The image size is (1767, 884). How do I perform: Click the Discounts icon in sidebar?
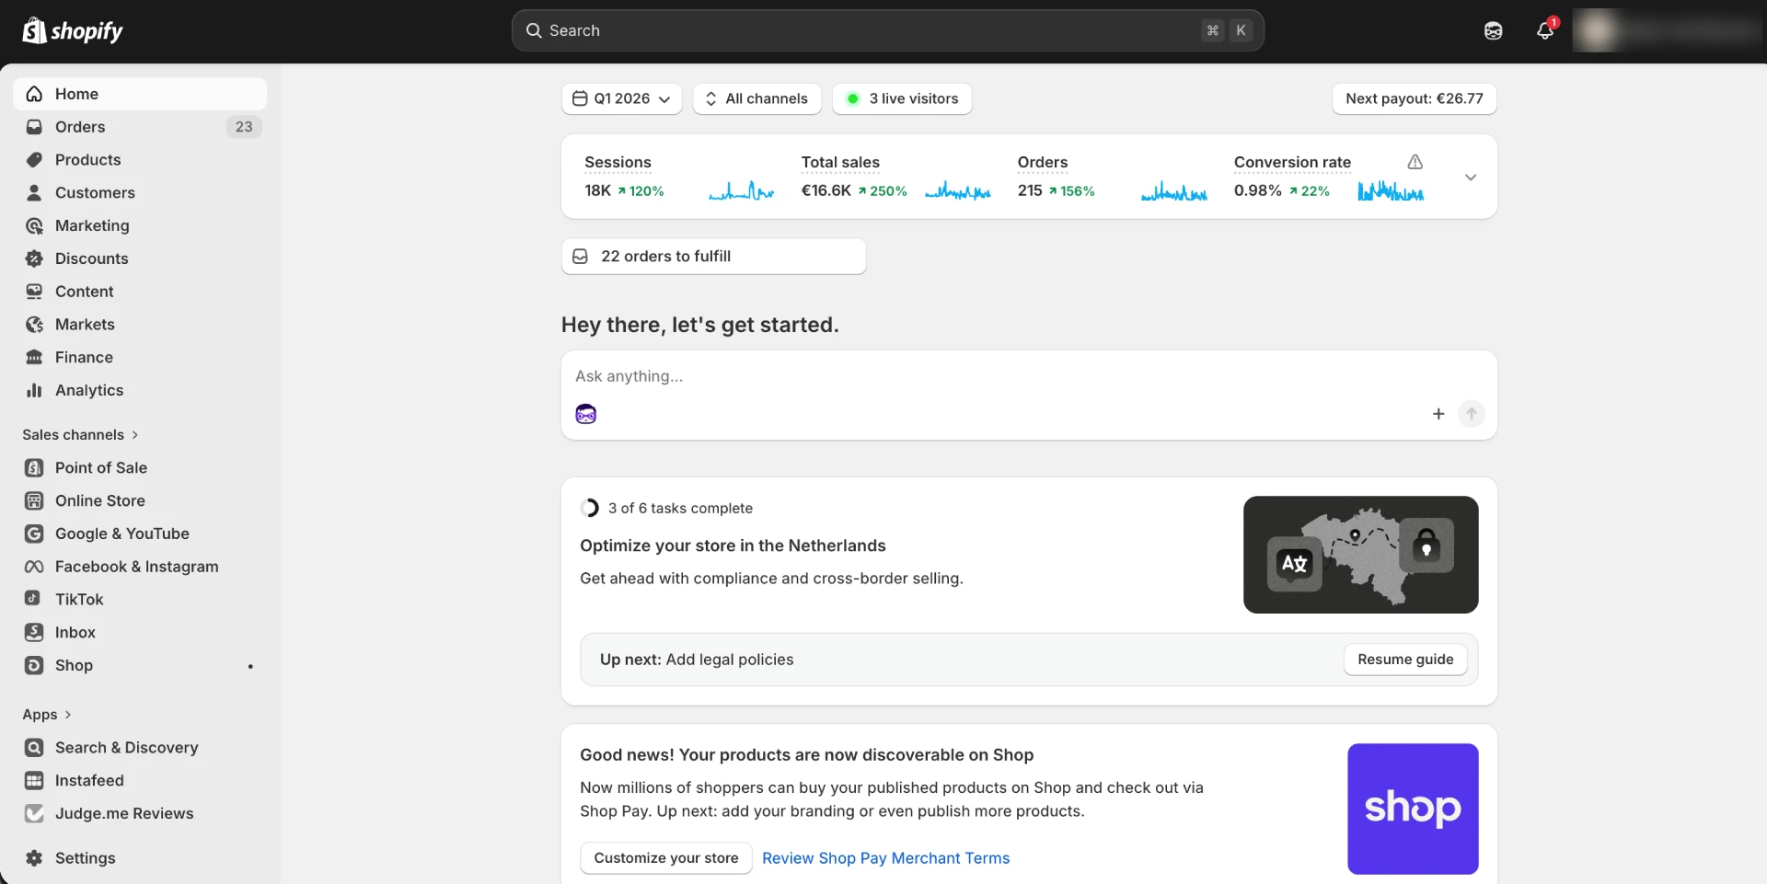tap(34, 258)
